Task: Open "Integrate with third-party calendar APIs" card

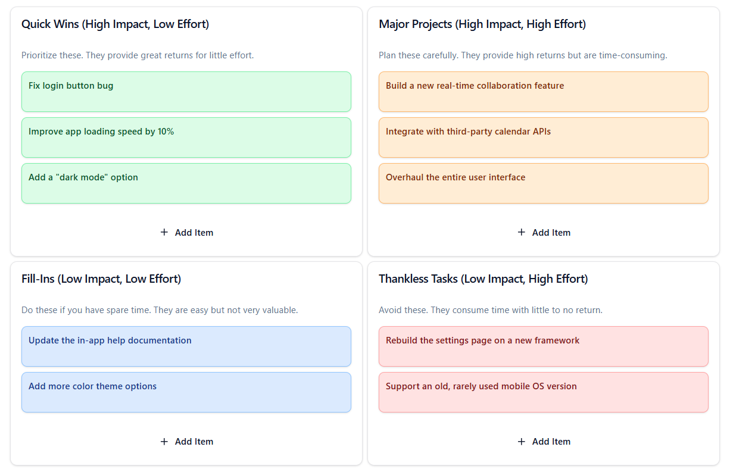Action: (x=544, y=137)
